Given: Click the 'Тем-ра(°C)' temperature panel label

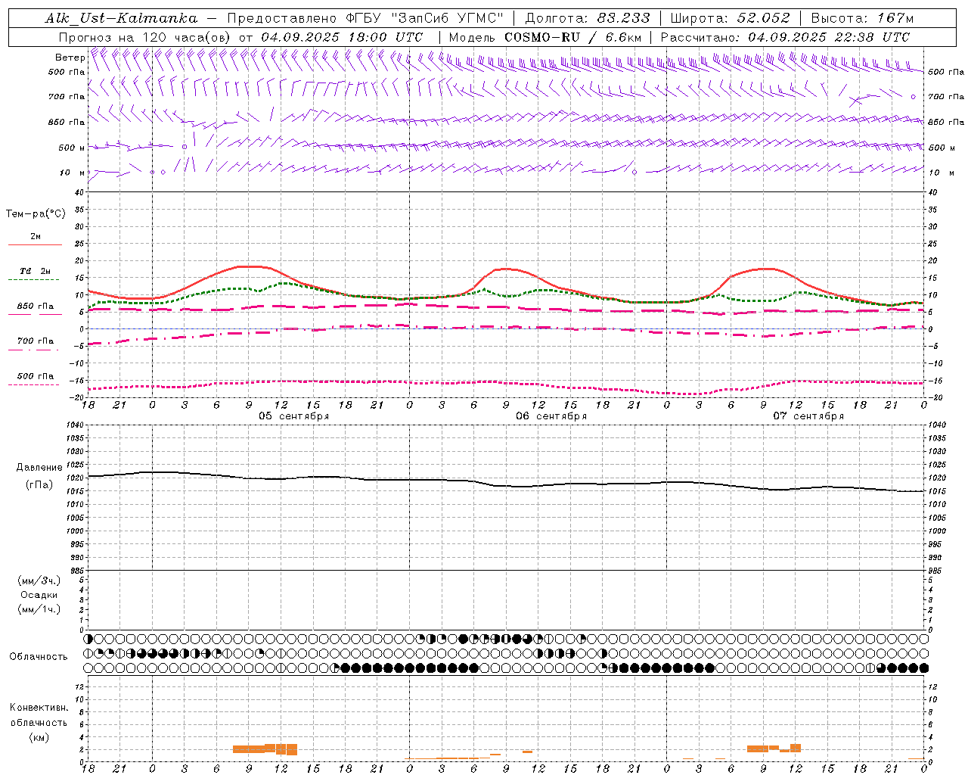Looking at the screenshot, I should [x=36, y=214].
